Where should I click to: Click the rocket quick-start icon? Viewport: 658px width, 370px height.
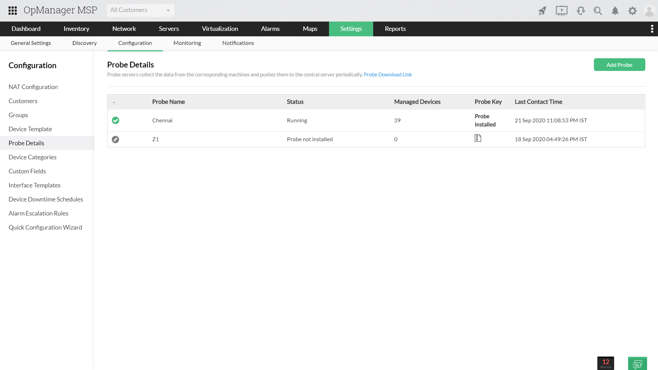pos(542,11)
